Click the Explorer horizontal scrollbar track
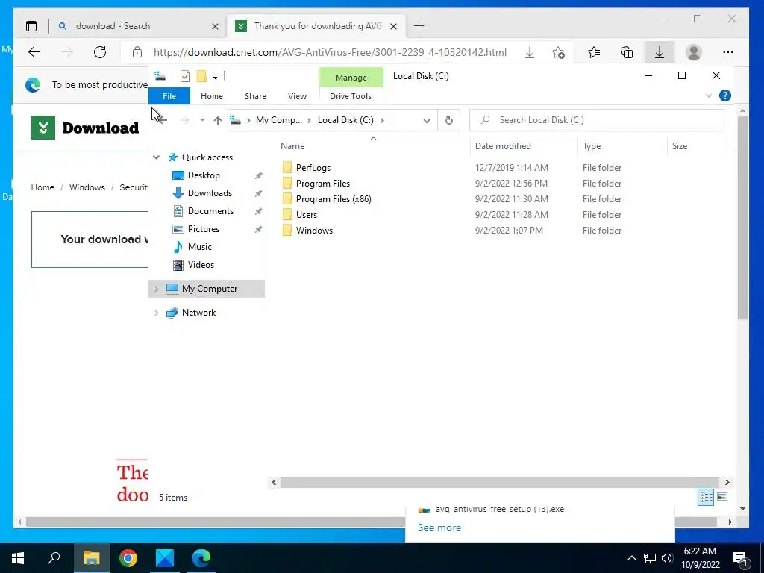The image size is (764, 573). coord(500,483)
